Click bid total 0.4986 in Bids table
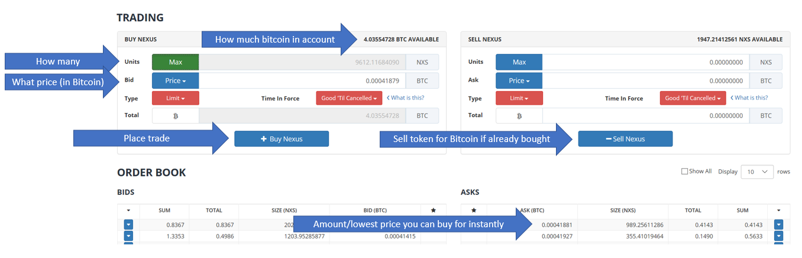This screenshot has height=258, width=802. tap(225, 236)
